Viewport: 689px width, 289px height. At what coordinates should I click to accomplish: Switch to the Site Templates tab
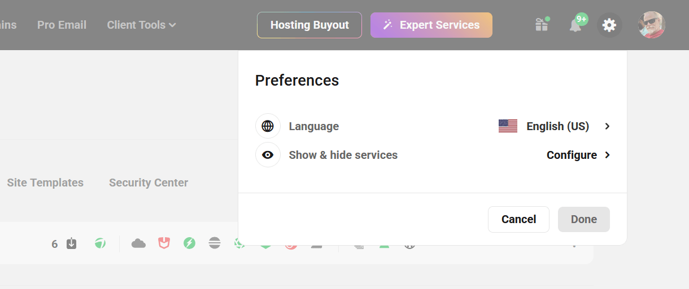(45, 183)
